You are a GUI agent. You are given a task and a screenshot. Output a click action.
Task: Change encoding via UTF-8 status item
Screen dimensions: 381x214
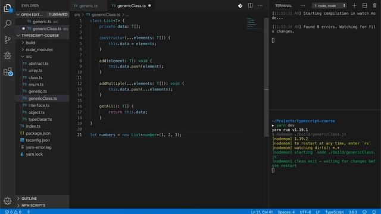tap(305, 212)
